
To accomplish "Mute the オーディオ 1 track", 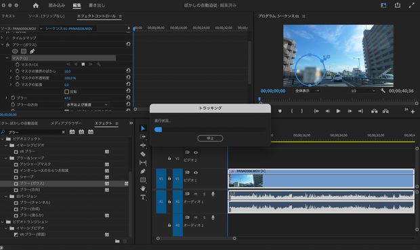I will point(196,194).
